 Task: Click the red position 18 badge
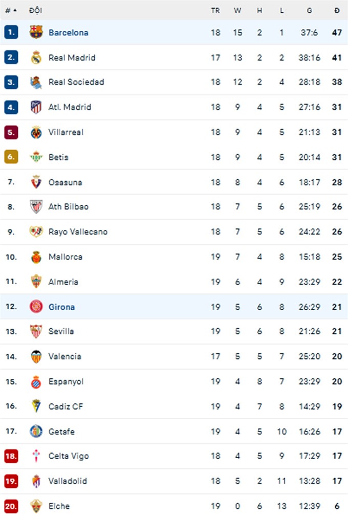(x=11, y=456)
